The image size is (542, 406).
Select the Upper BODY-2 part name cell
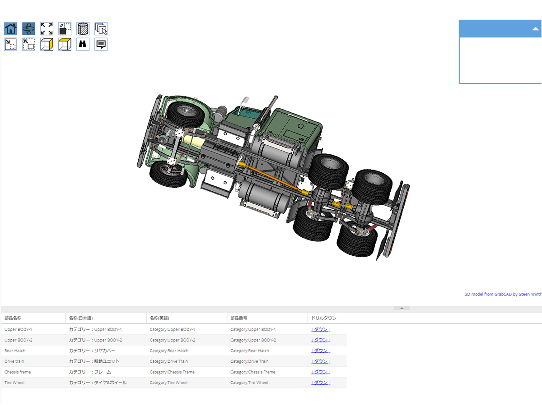[x=33, y=340]
